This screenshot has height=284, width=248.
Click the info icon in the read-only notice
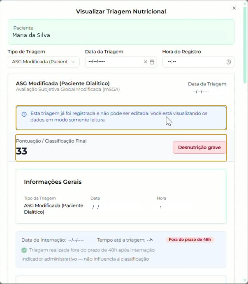point(24,114)
